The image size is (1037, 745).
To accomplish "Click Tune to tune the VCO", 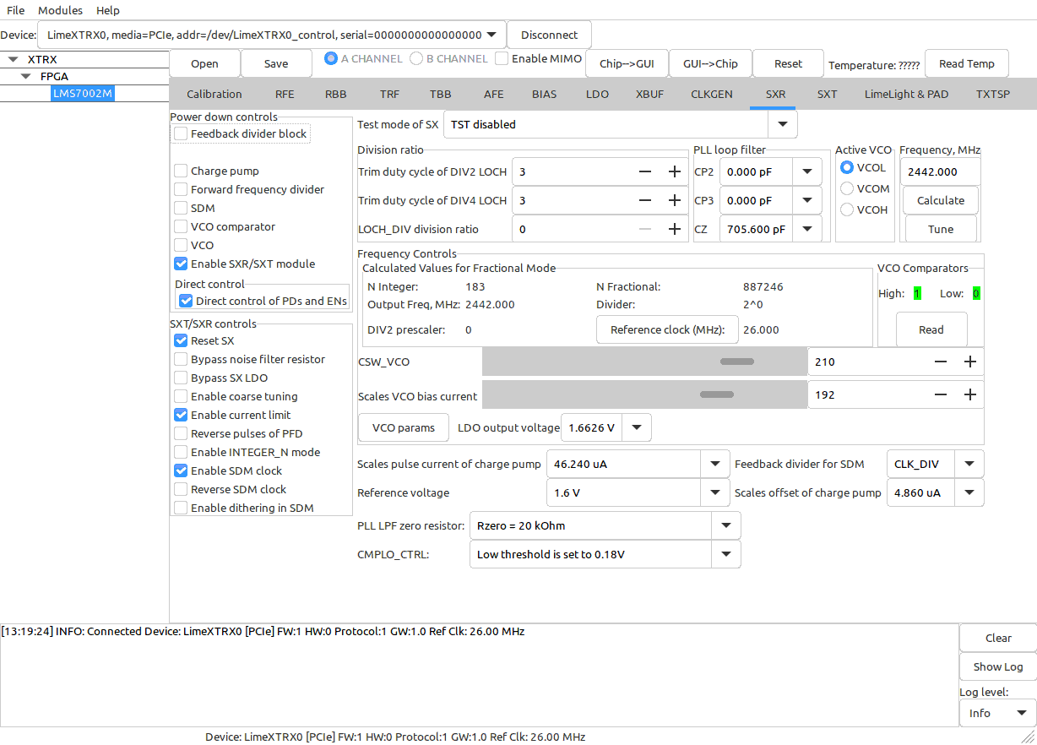I will click(x=940, y=228).
